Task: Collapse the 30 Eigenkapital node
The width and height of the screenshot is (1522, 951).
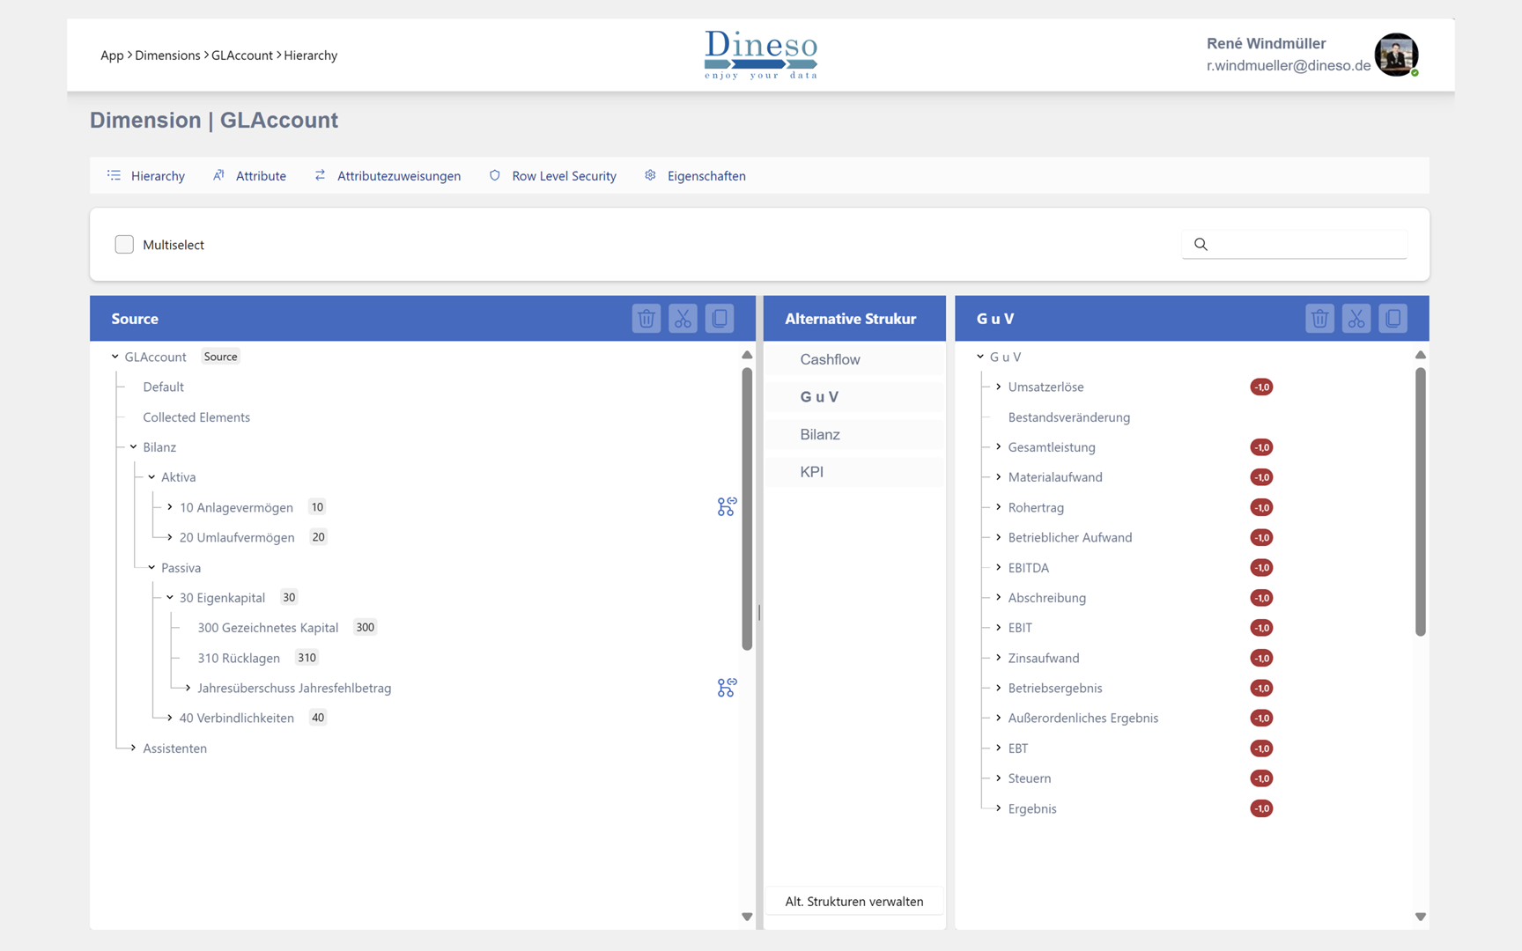Action: [x=170, y=598]
